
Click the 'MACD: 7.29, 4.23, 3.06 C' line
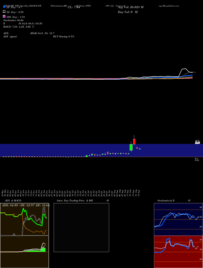coord(19,27)
